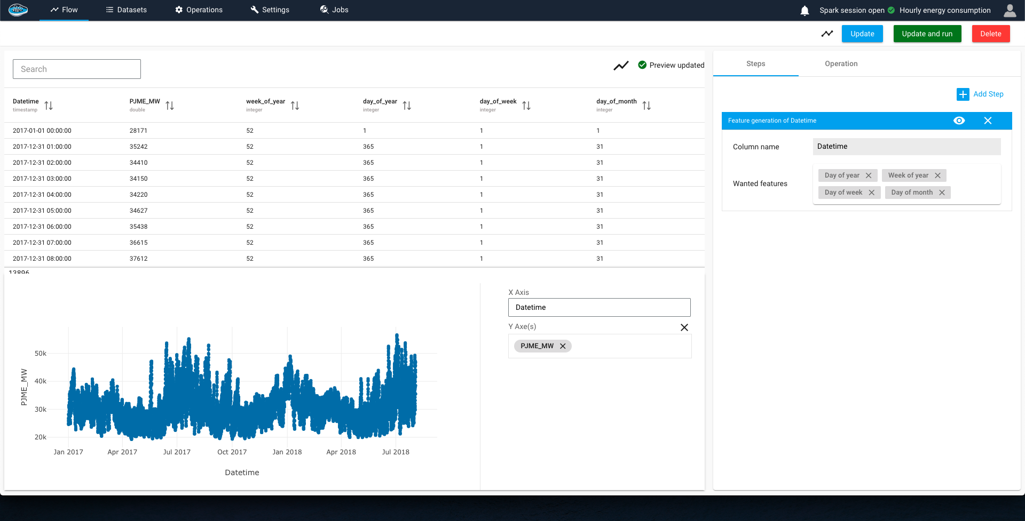Switch to the Operation tab
The width and height of the screenshot is (1025, 521).
click(x=841, y=63)
